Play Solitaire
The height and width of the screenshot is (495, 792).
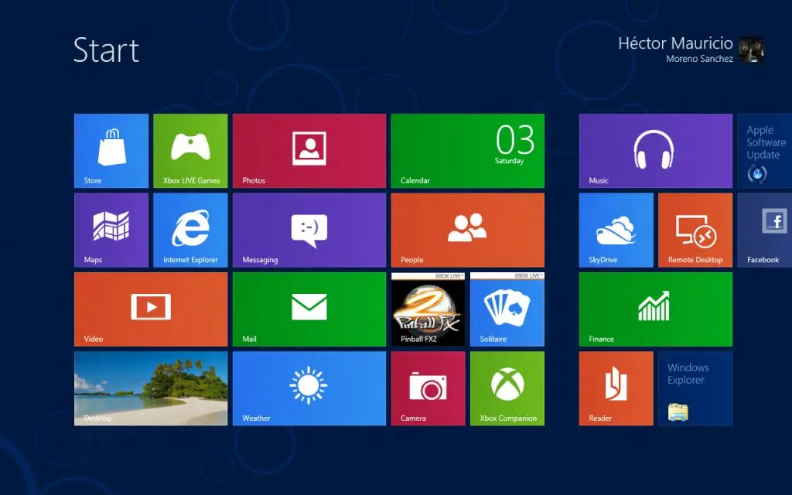[507, 309]
